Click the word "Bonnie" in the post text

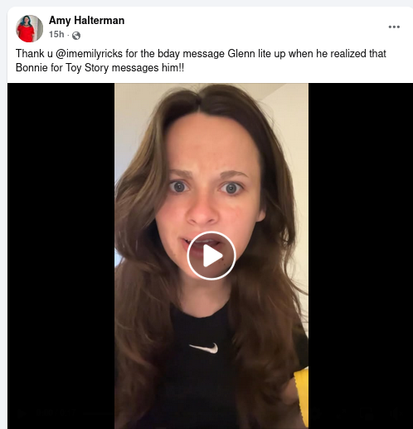[32, 68]
